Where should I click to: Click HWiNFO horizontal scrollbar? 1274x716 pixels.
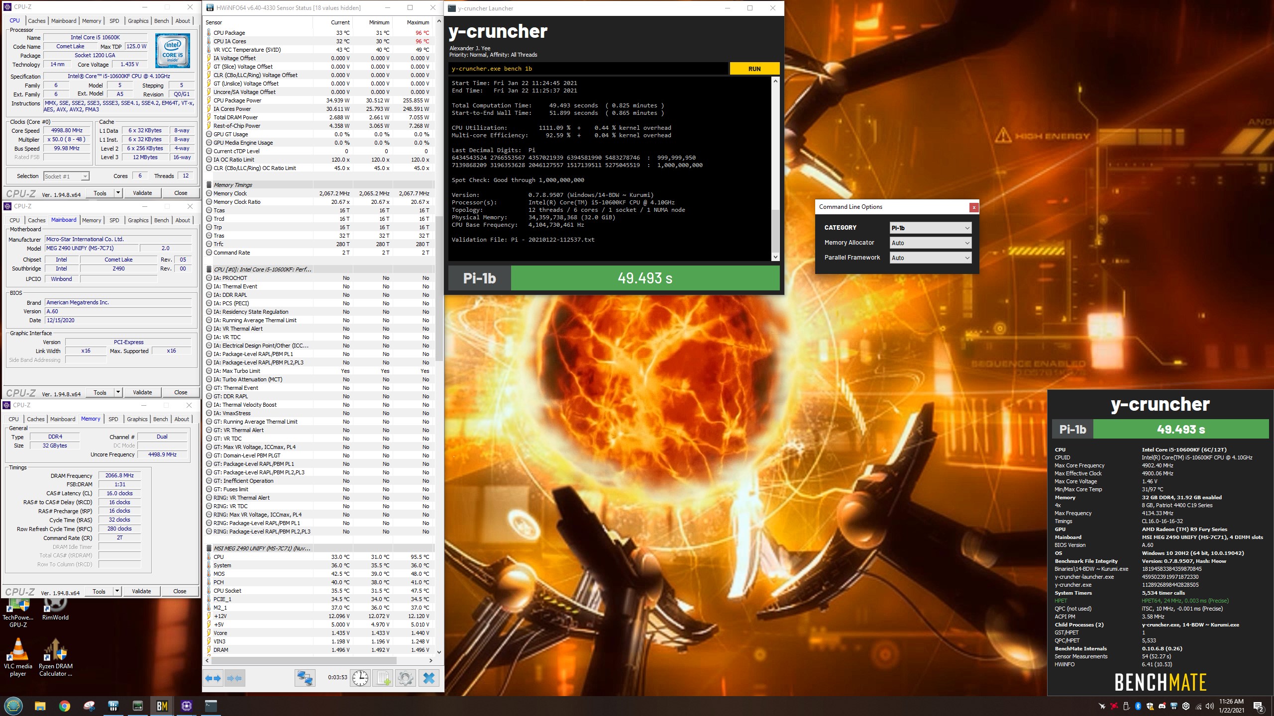click(304, 660)
